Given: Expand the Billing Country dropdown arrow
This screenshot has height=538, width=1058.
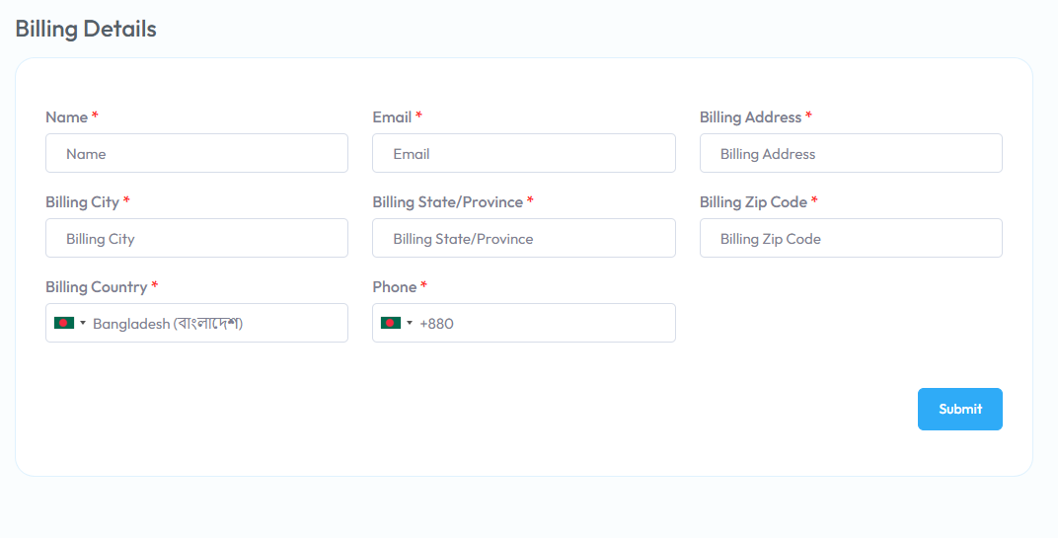Looking at the screenshot, I should 83,324.
